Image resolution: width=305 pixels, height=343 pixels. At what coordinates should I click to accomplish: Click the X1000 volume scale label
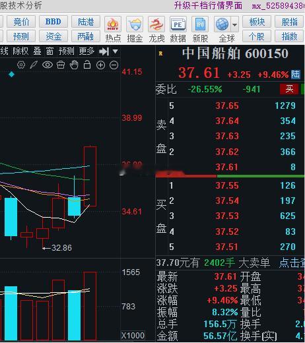click(x=133, y=336)
